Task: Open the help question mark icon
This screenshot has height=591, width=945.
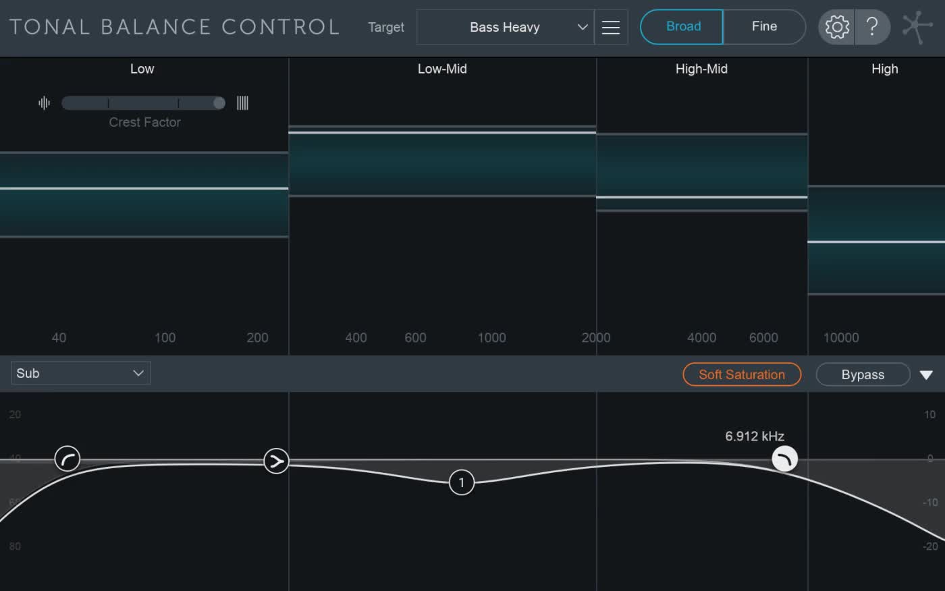Action: [872, 27]
